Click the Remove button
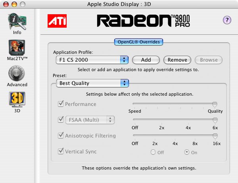The height and width of the screenshot is (183, 238). coord(177,60)
